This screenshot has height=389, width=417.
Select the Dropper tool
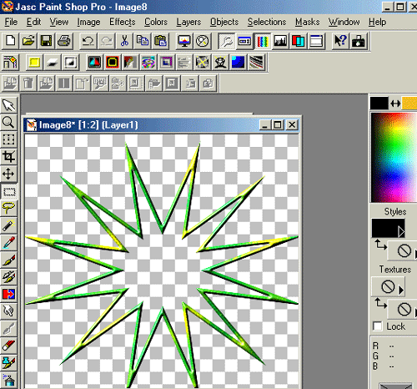(x=8, y=242)
